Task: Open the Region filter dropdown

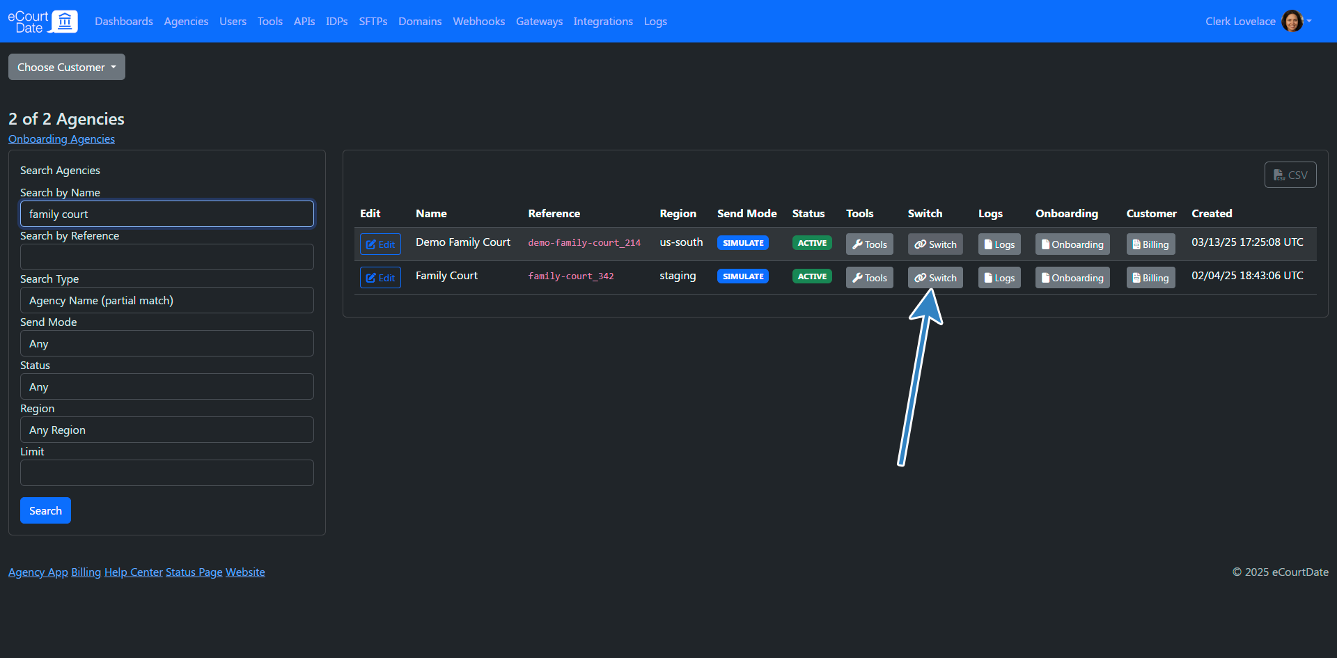Action: [167, 430]
